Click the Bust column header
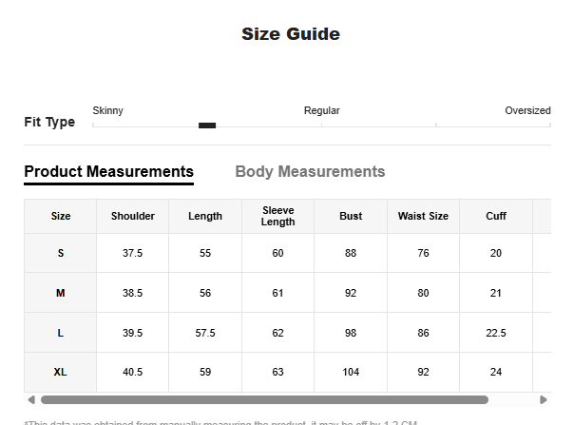Viewport: 574px width, 425px height. (x=351, y=217)
